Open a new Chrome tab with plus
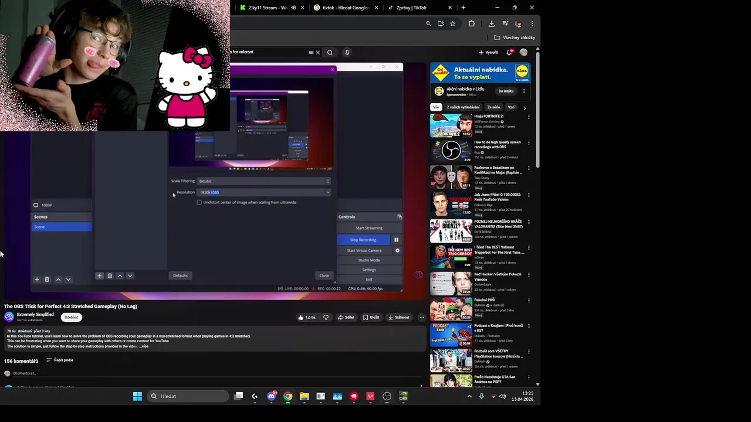 click(x=464, y=8)
